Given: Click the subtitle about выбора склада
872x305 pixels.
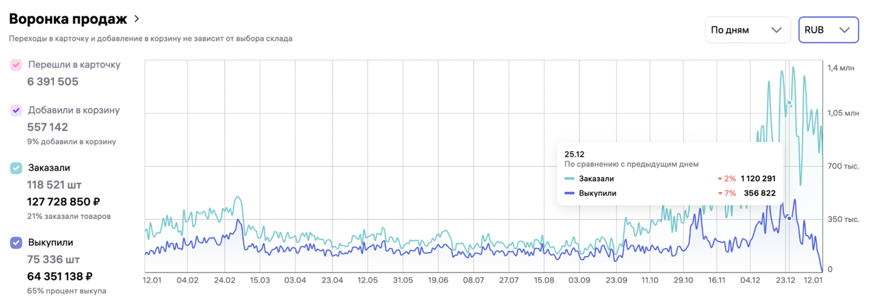Looking at the screenshot, I should (151, 39).
